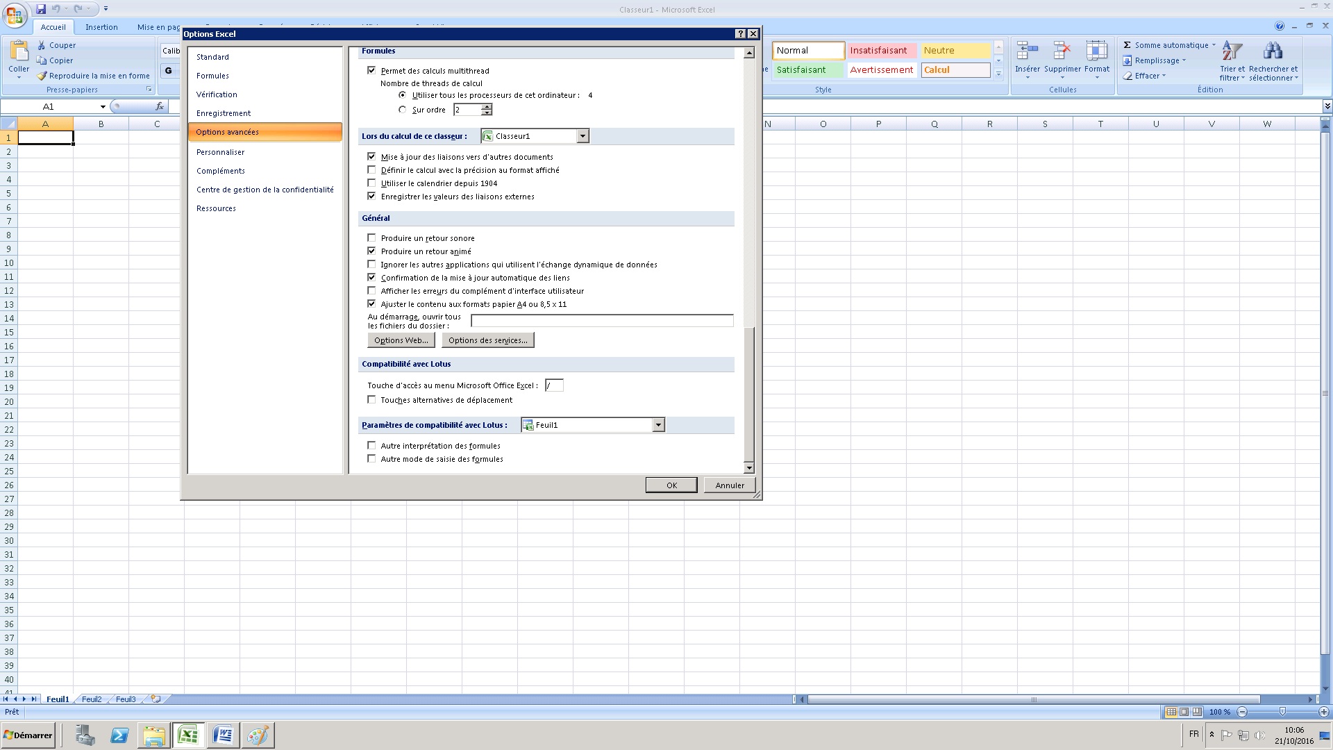This screenshot has width=1333, height=750.
Task: Open the Classeur1 workbook dropdown
Action: click(x=582, y=136)
